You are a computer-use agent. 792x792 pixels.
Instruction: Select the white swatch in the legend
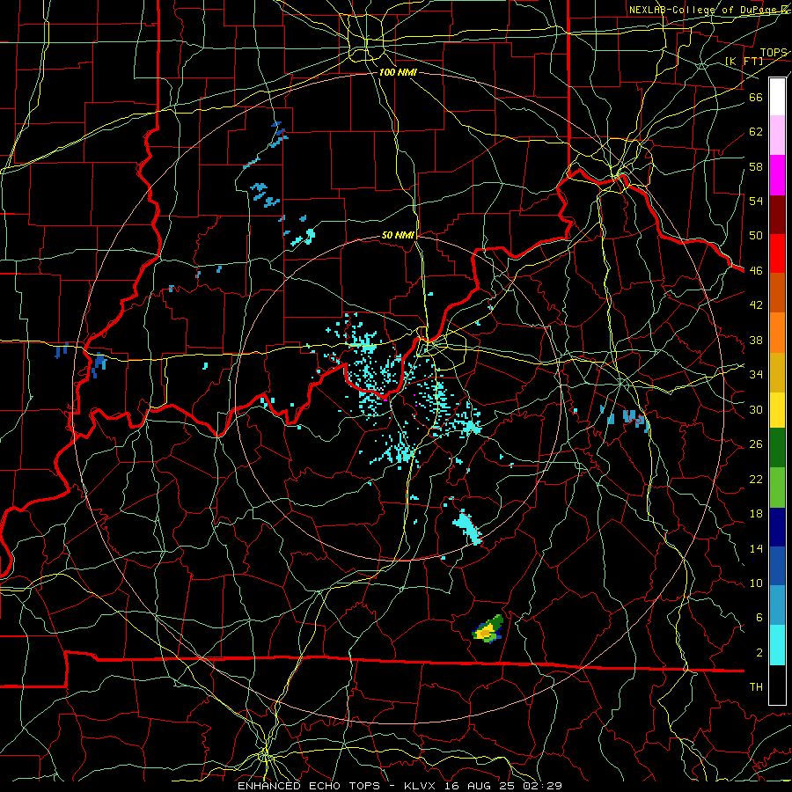(x=777, y=97)
